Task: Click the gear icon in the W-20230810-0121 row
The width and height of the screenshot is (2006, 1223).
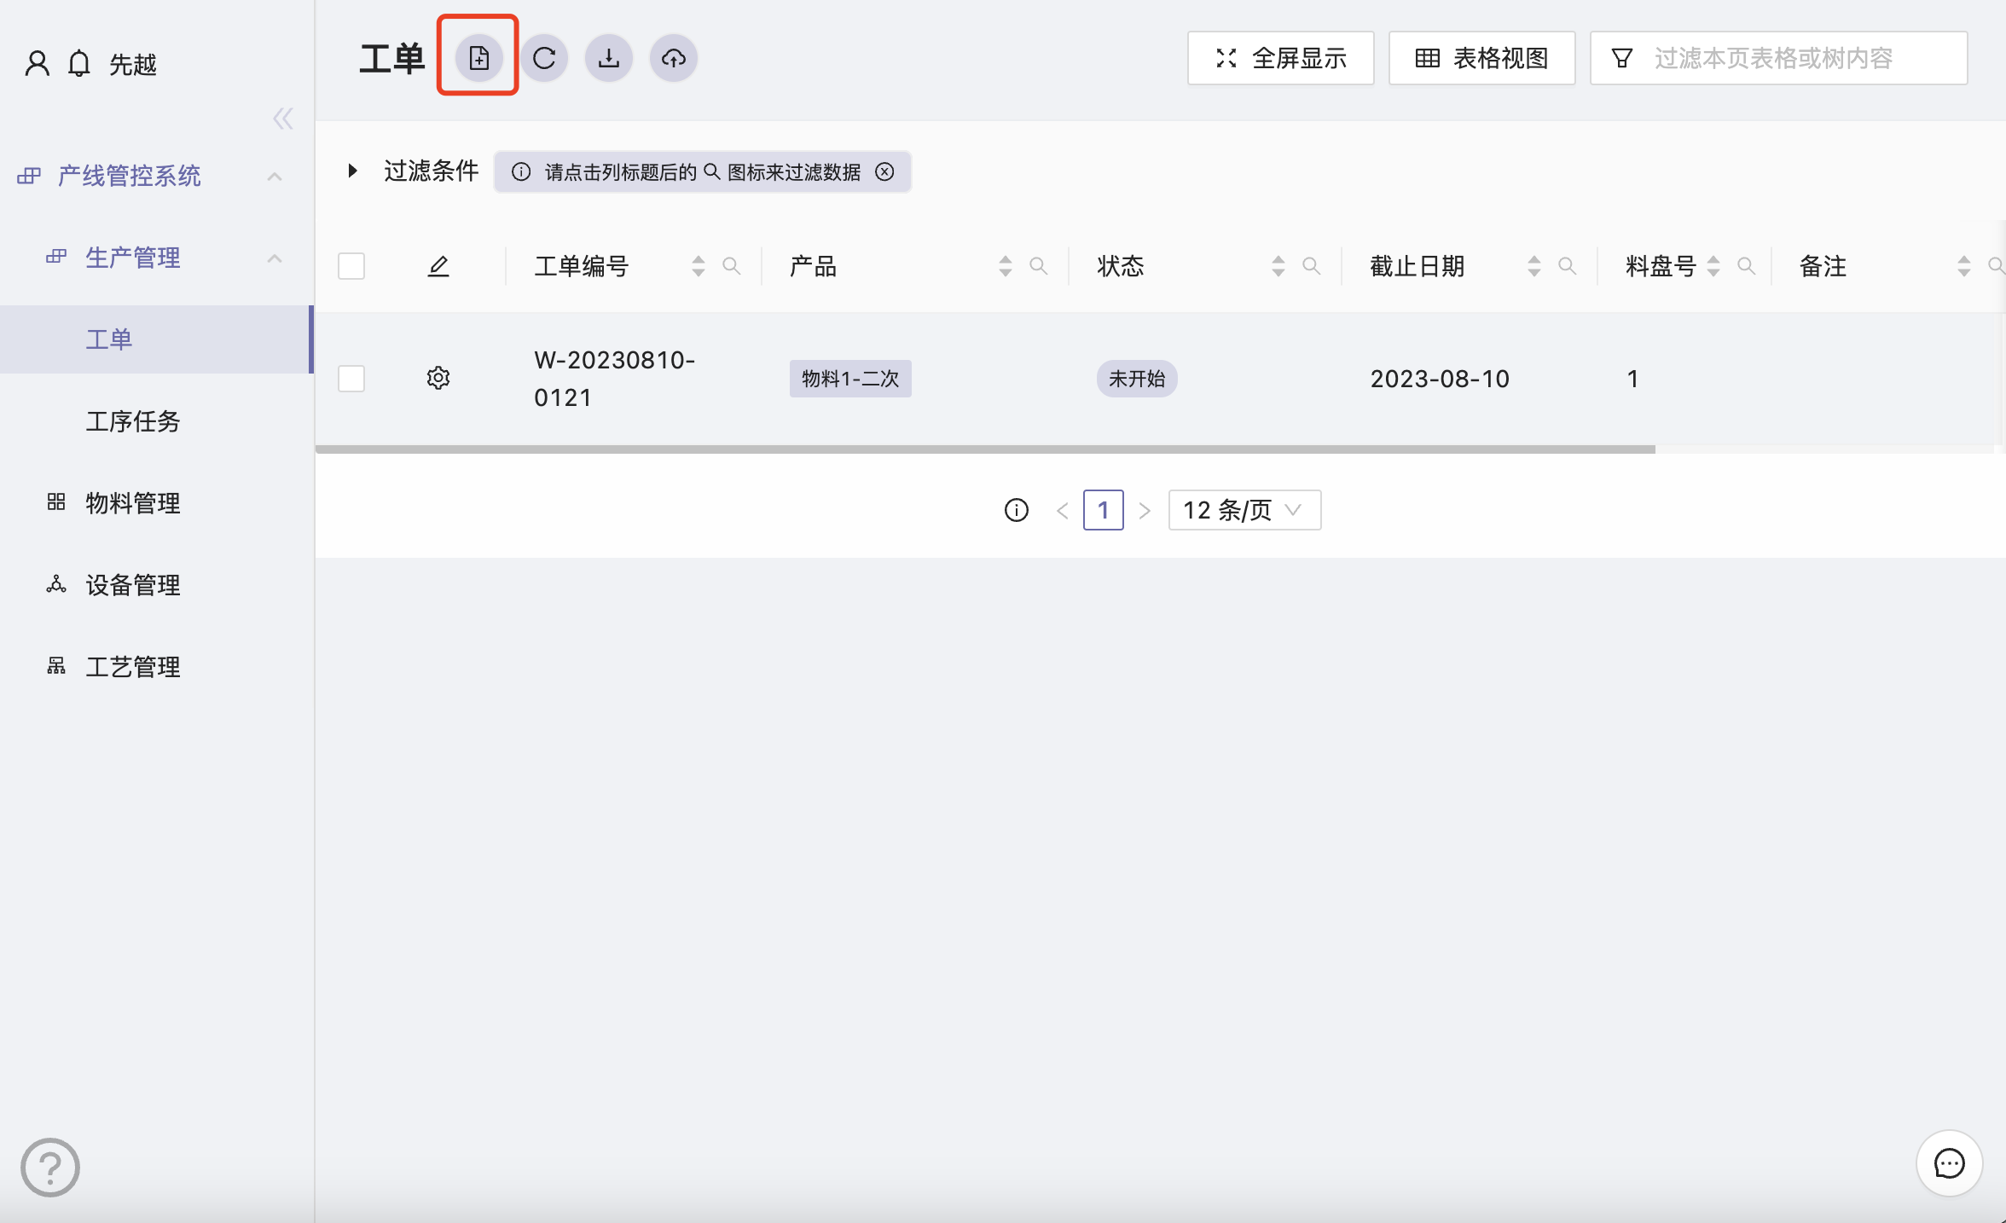Action: click(438, 378)
